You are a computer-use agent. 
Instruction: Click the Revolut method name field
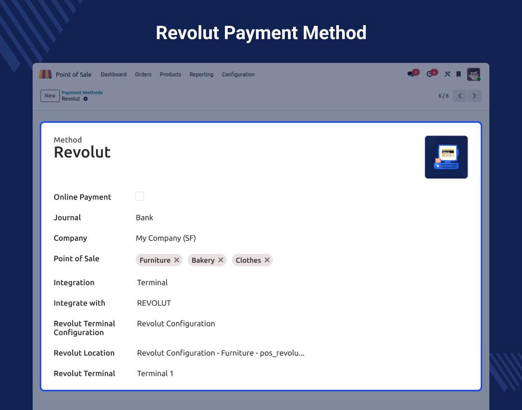coord(82,152)
